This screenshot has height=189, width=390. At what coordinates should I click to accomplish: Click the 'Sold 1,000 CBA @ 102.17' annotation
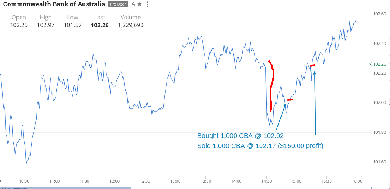[260, 146]
